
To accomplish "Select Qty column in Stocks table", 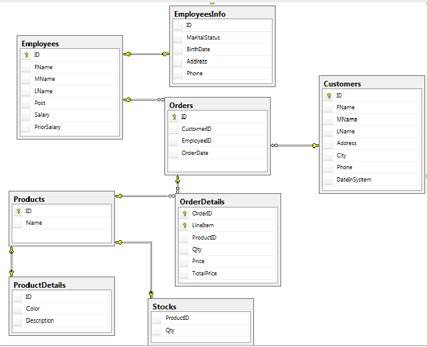I will coord(200,330).
